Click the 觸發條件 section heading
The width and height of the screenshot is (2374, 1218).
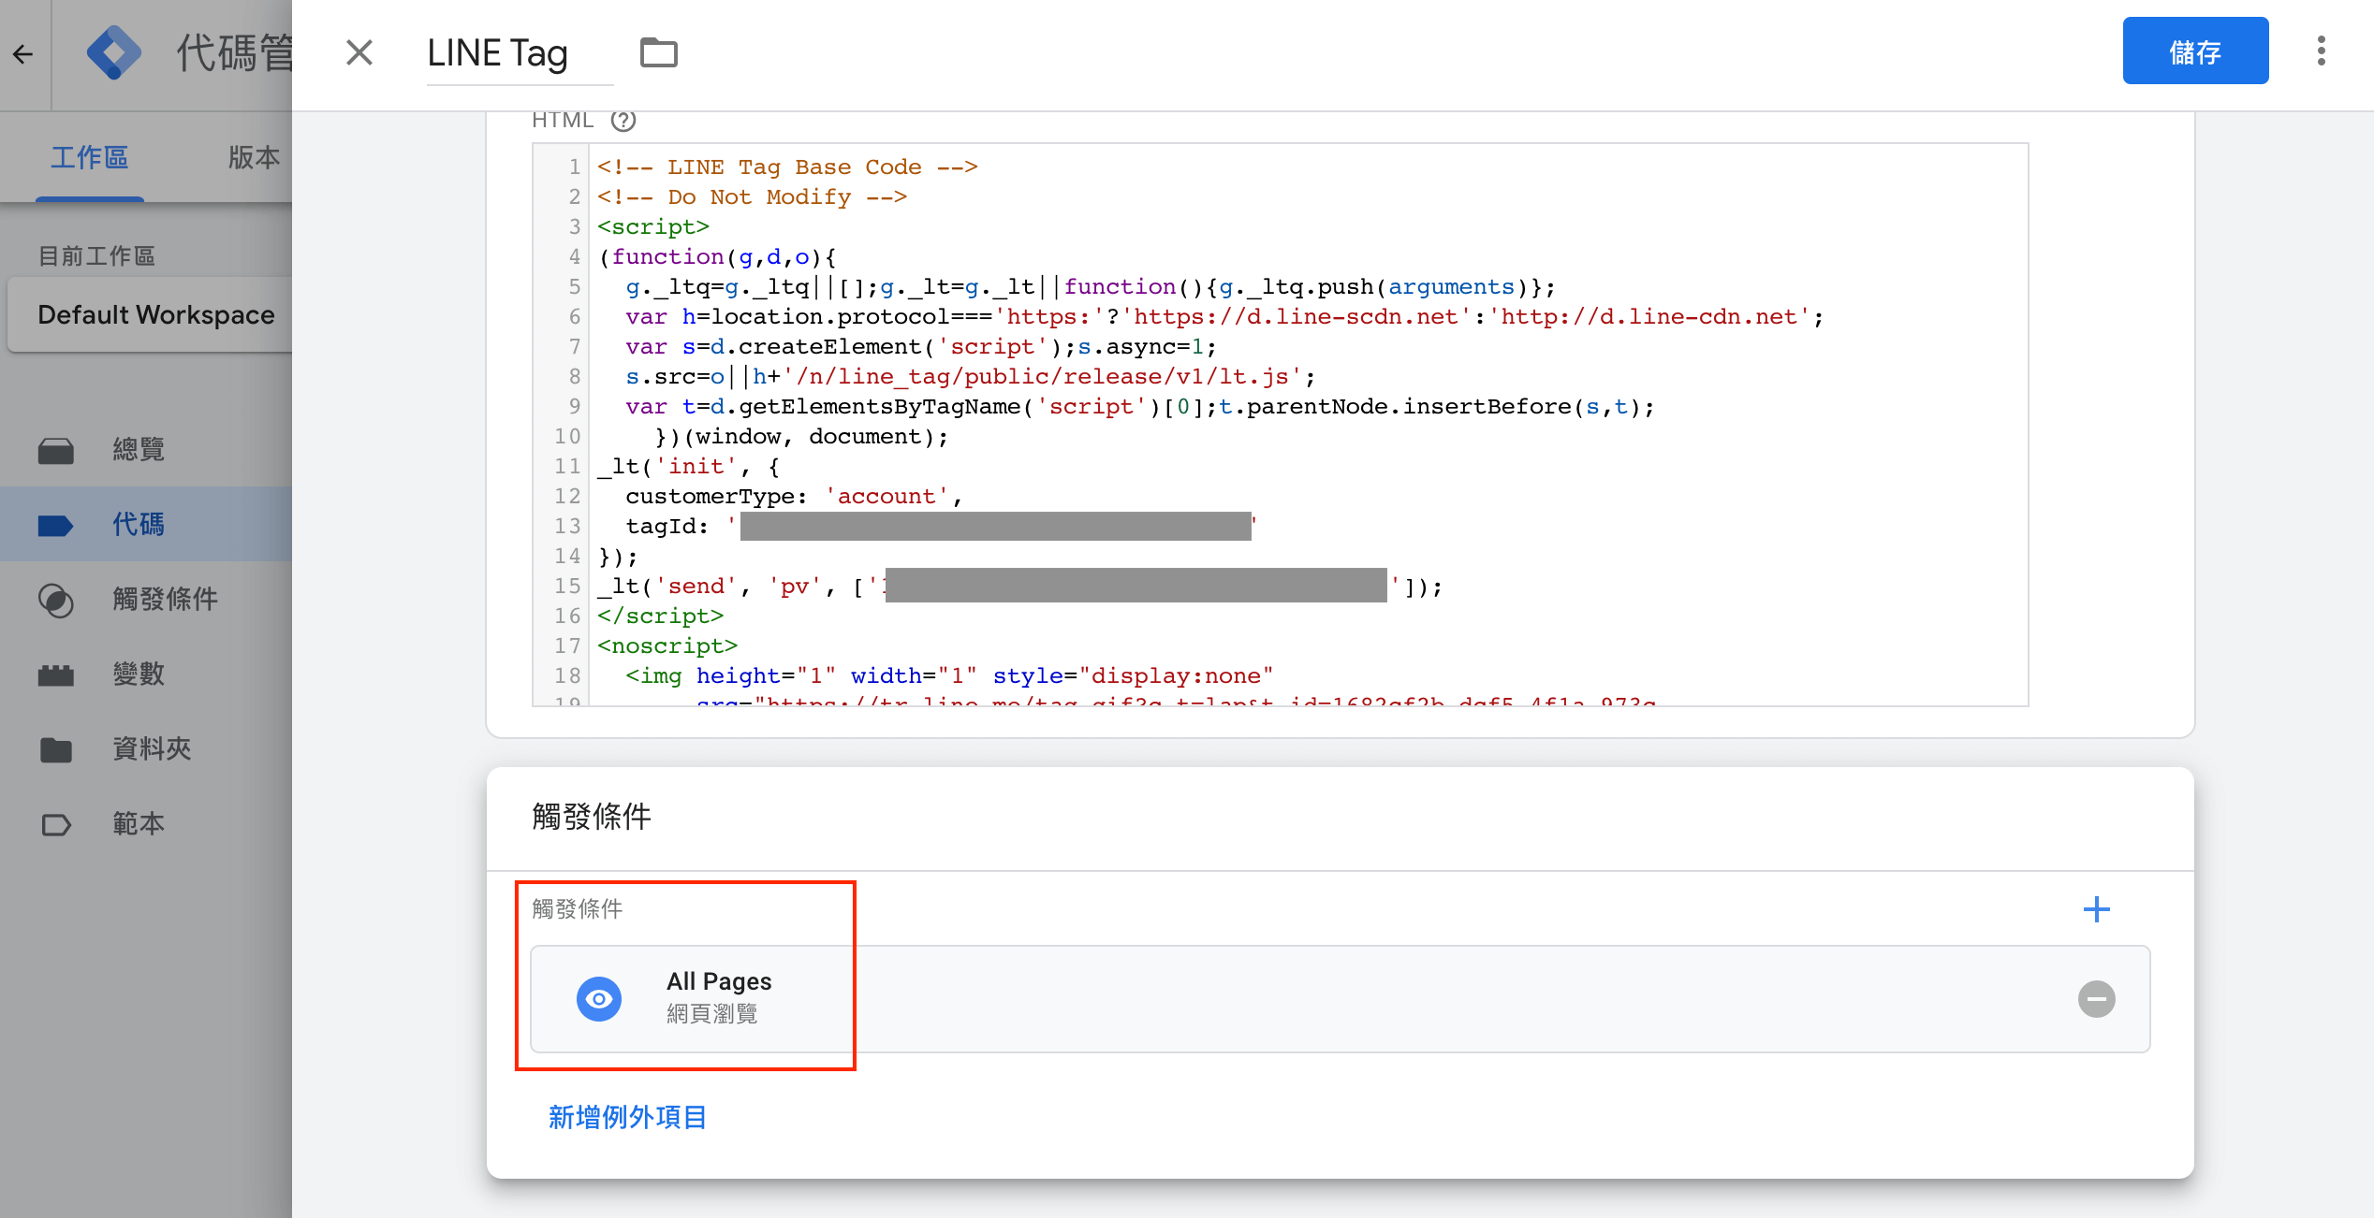592,818
